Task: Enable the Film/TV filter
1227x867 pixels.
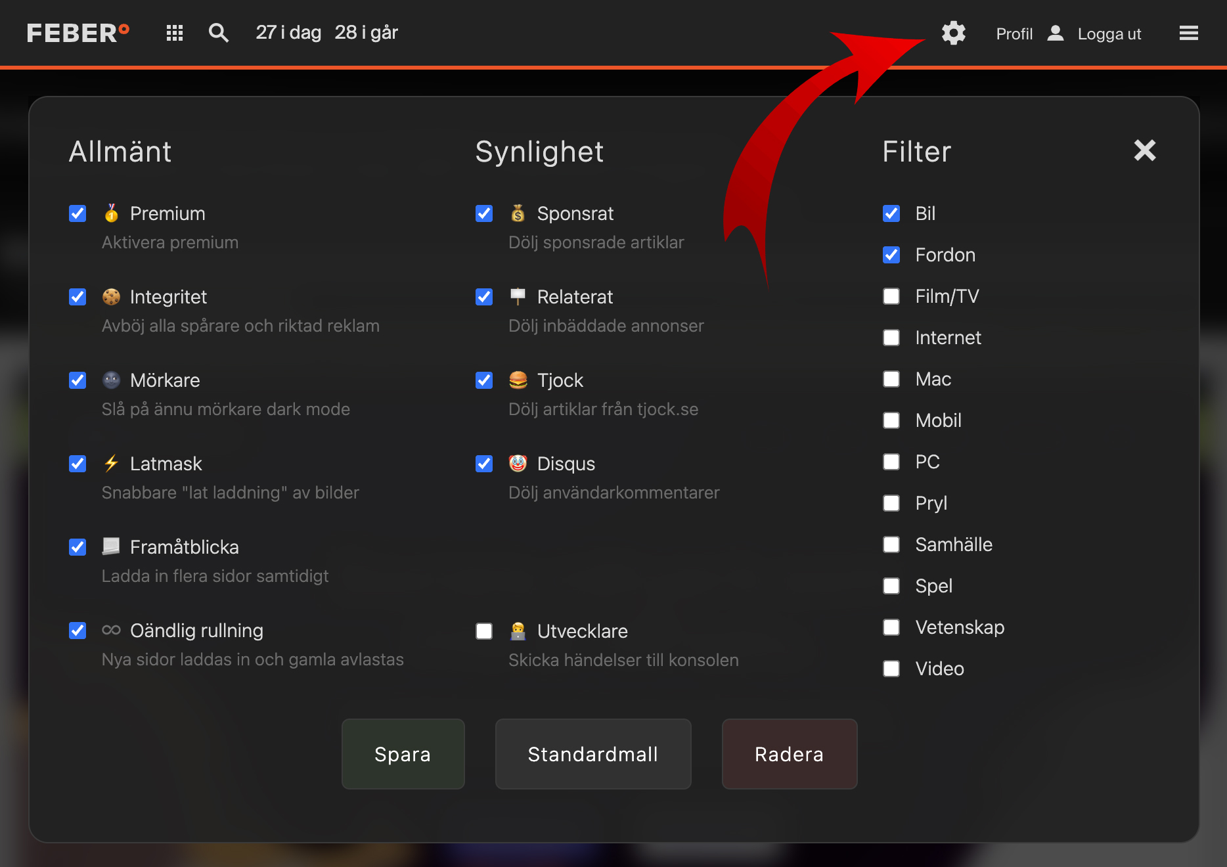Action: 891,296
